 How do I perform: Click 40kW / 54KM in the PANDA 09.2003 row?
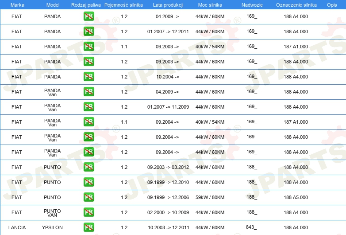(210, 47)
